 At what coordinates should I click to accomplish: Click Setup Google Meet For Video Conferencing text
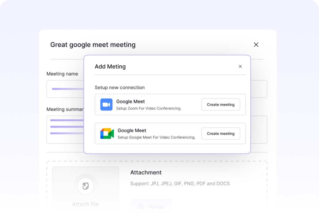pyautogui.click(x=157, y=138)
